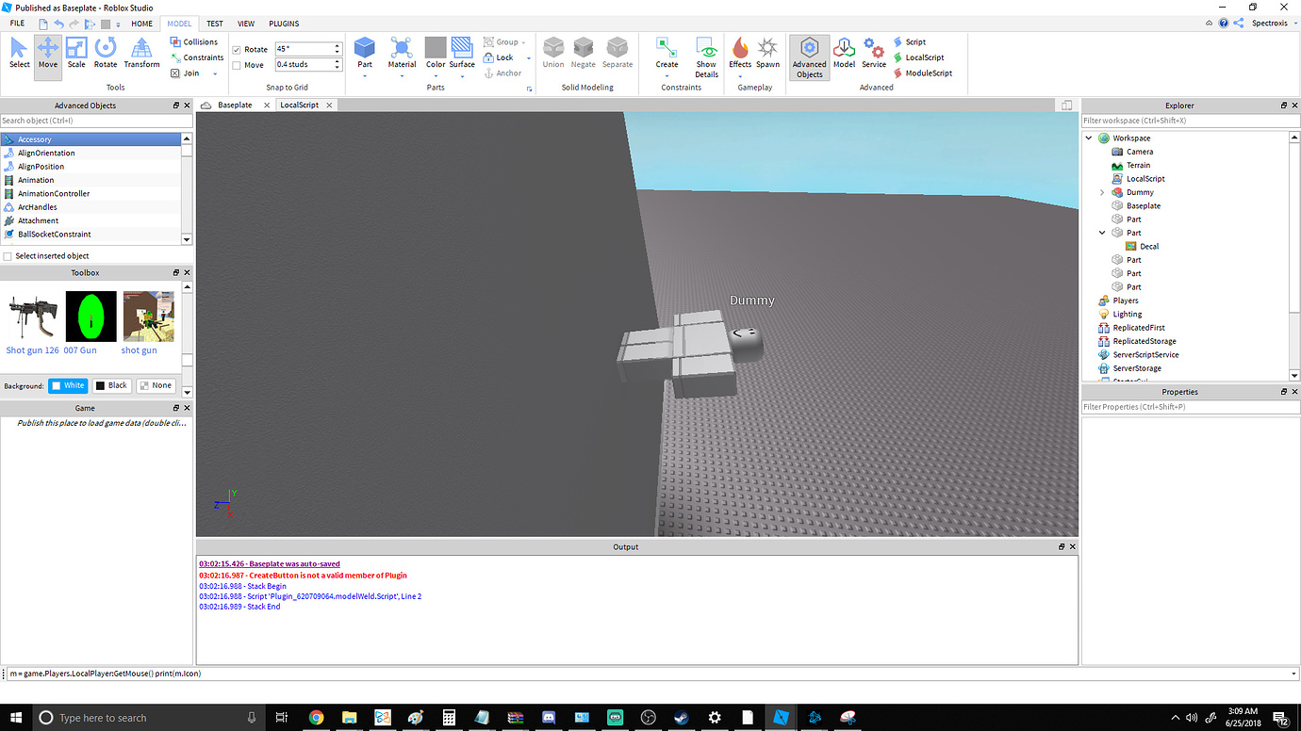Set Toolbox background to Black
The width and height of the screenshot is (1301, 731).
111,385
